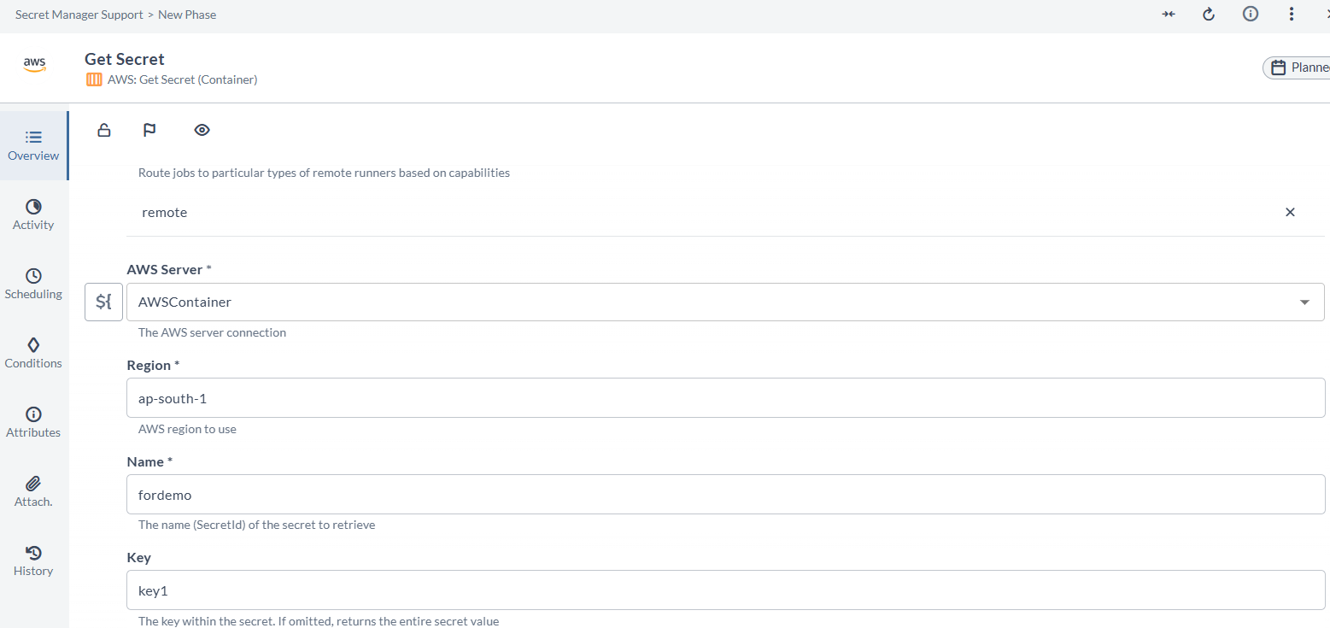Click the refresh icon in top bar
This screenshot has height=628, width=1330.
(x=1209, y=15)
